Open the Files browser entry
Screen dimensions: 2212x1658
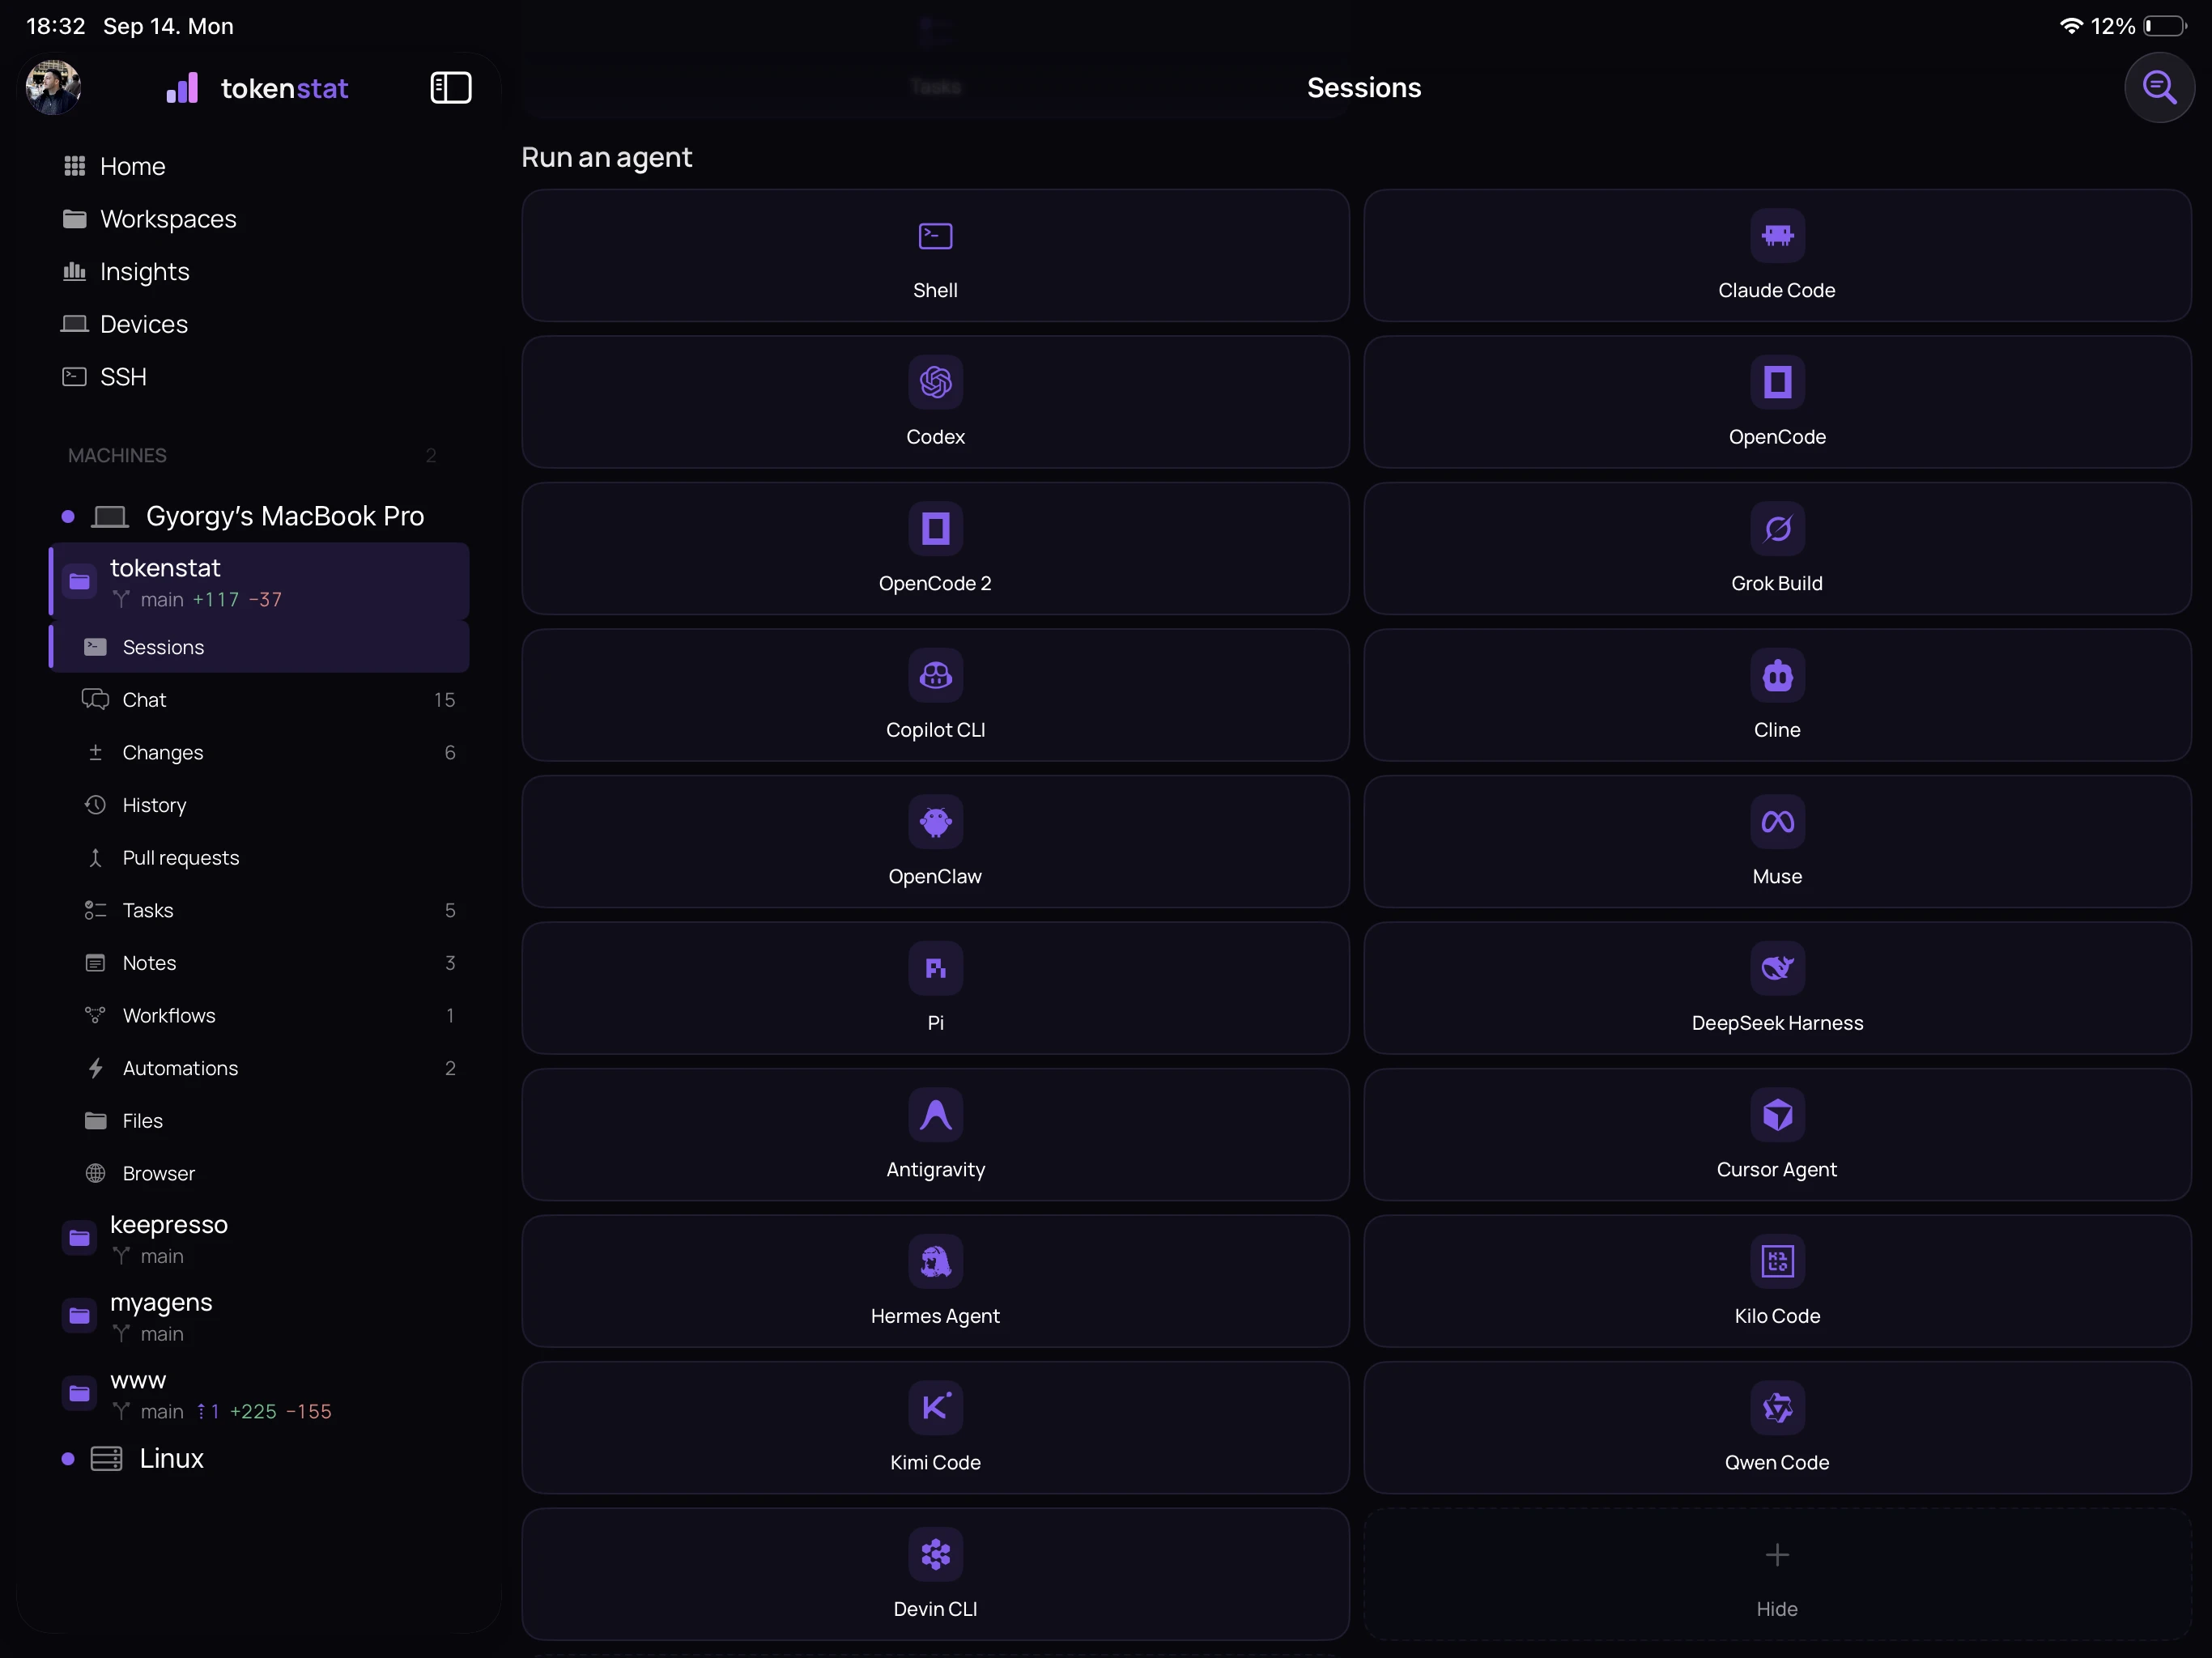tap(259, 1121)
